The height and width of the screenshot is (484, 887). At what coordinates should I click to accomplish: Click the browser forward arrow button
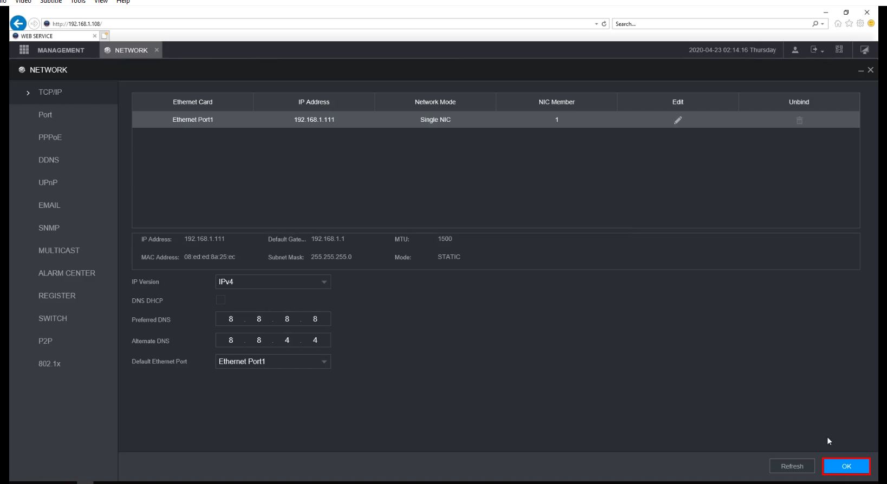click(34, 23)
